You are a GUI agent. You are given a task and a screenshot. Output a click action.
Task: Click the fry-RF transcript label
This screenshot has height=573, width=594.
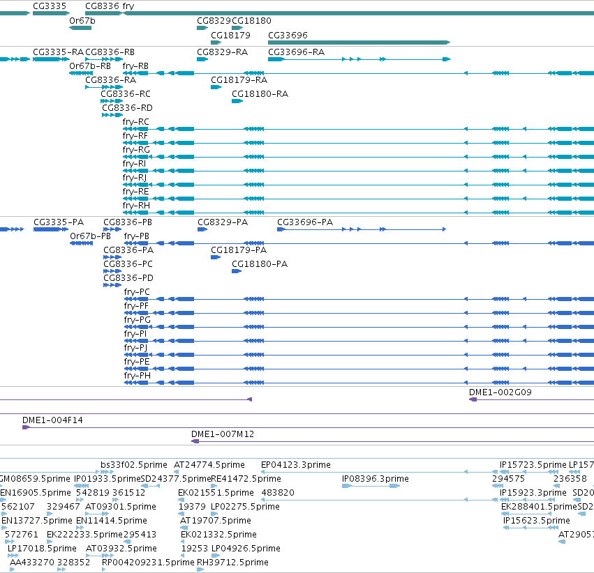point(135,136)
